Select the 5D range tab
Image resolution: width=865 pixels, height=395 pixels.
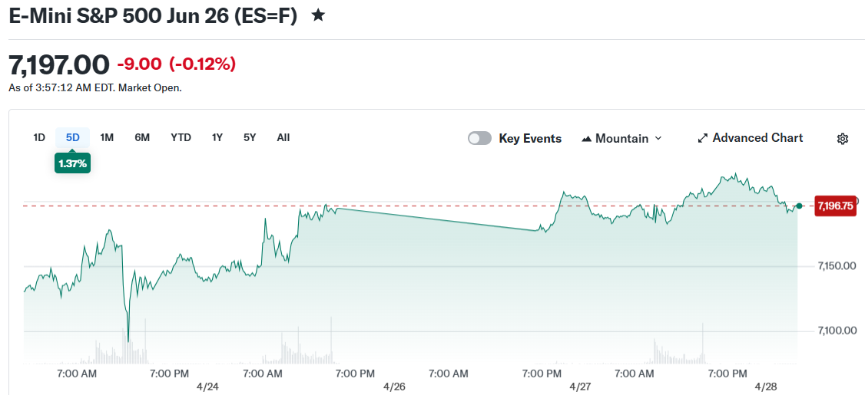(x=73, y=138)
